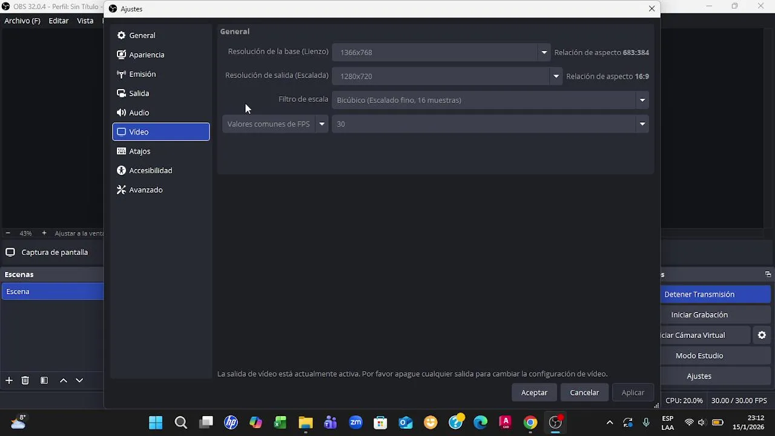Open the Salida settings section
The width and height of the screenshot is (775, 436).
click(160, 93)
